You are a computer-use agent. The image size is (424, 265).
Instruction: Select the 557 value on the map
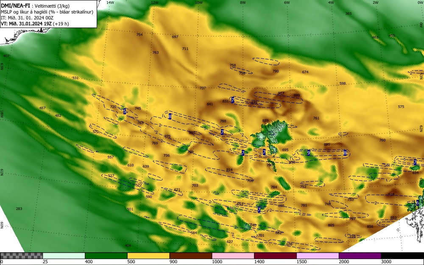111,157
